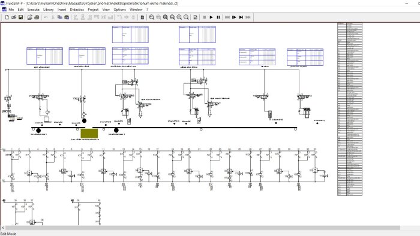Image resolution: width=420 pixels, height=236 pixels.
Task: Open the Edit menu
Action: tap(20, 10)
